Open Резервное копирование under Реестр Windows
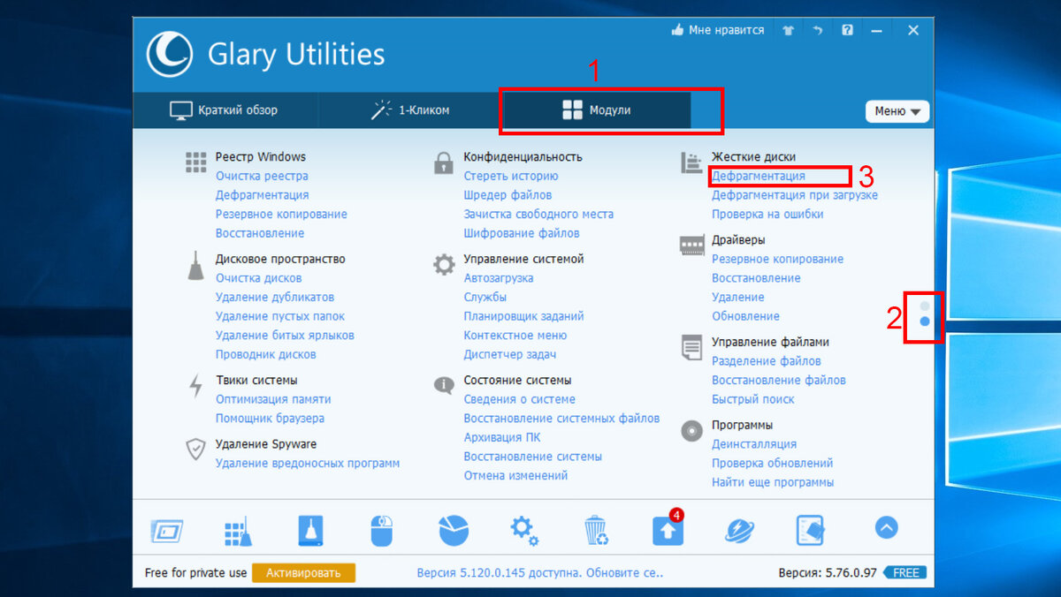This screenshot has height=597, width=1061. (281, 214)
